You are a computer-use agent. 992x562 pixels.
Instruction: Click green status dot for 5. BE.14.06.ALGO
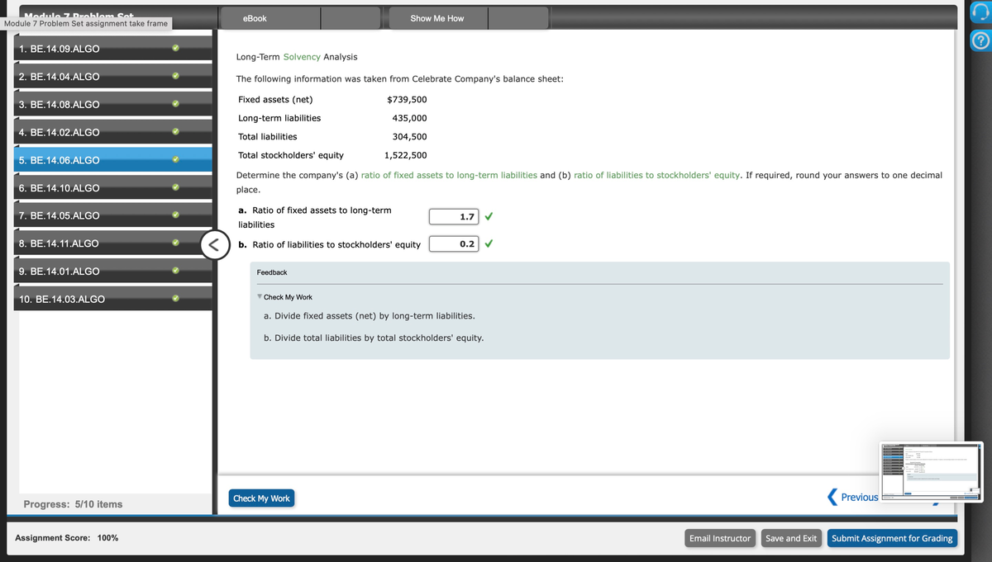[x=175, y=160]
